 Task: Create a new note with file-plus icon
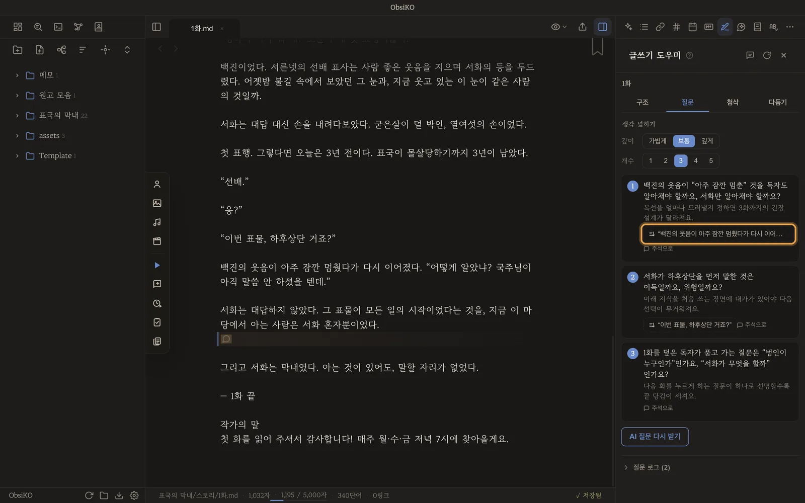pos(40,50)
